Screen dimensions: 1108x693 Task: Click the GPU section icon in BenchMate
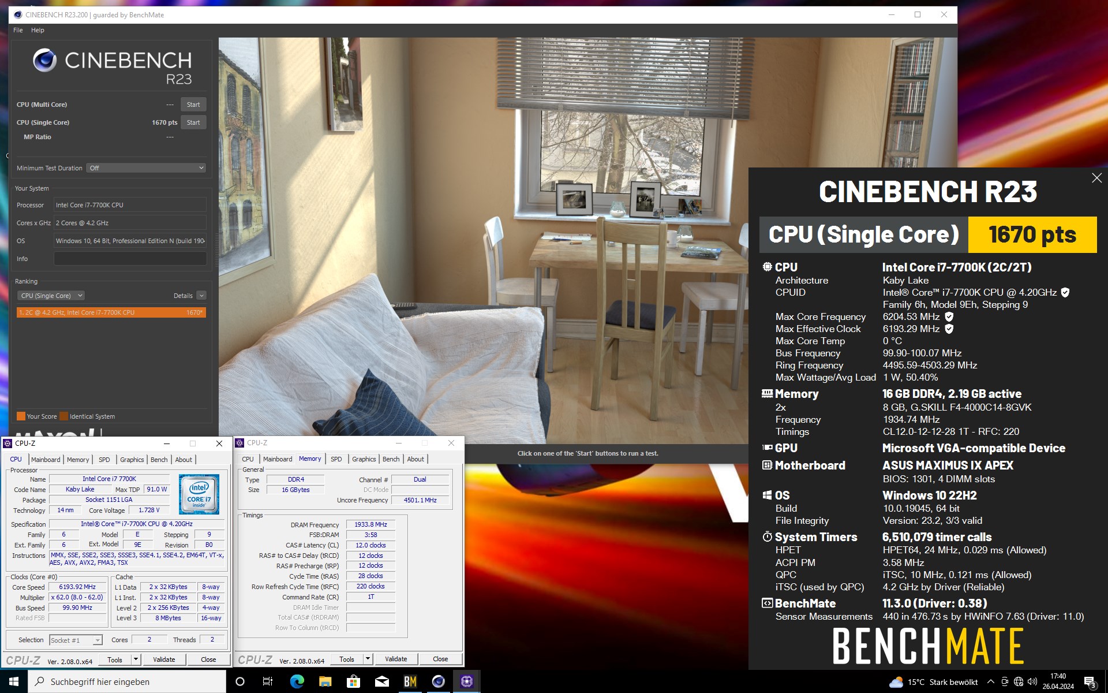tap(767, 448)
